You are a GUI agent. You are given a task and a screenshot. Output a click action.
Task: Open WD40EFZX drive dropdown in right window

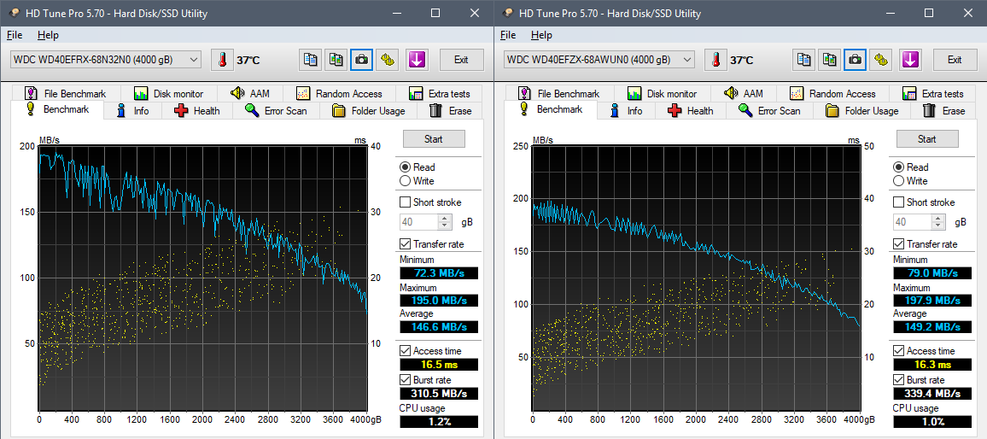coord(599,60)
